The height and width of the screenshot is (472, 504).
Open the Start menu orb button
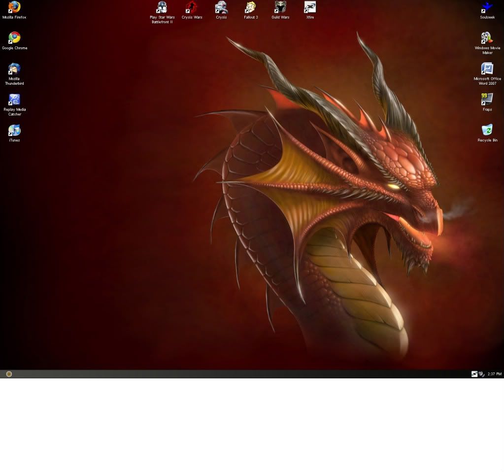click(9, 374)
